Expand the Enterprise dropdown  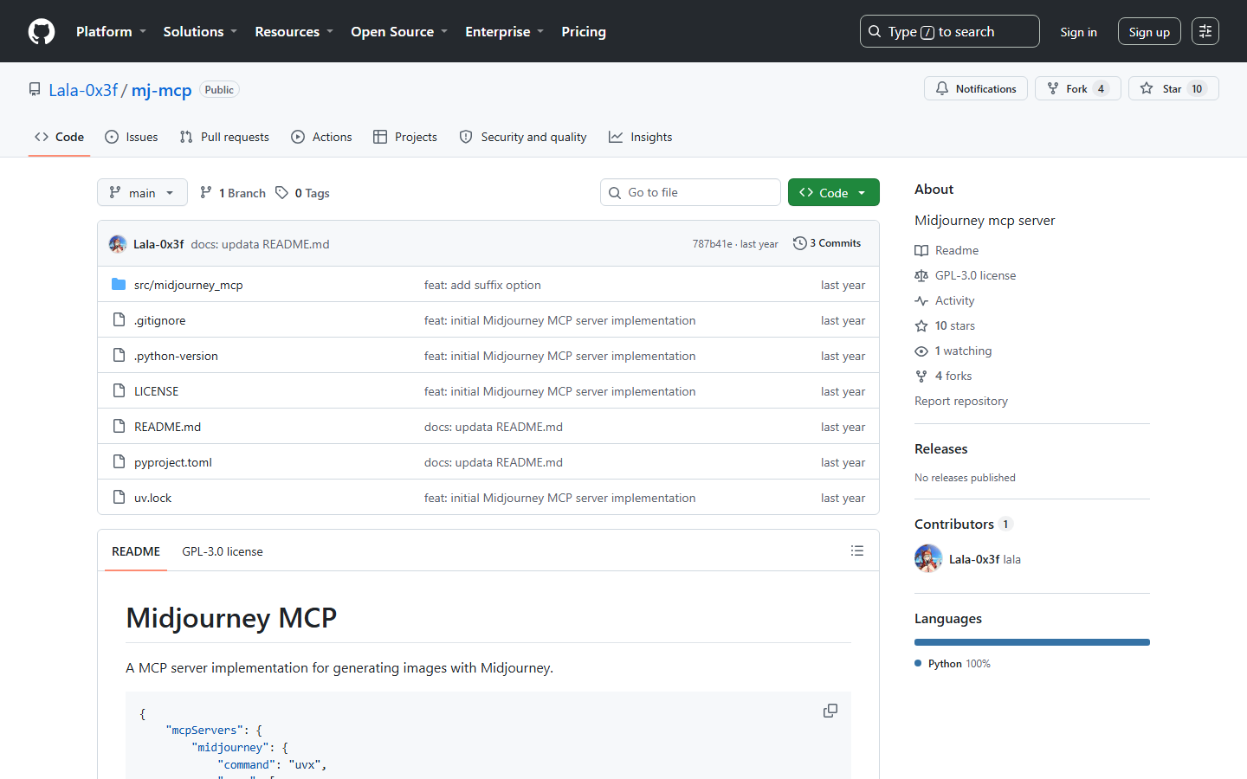[504, 31]
